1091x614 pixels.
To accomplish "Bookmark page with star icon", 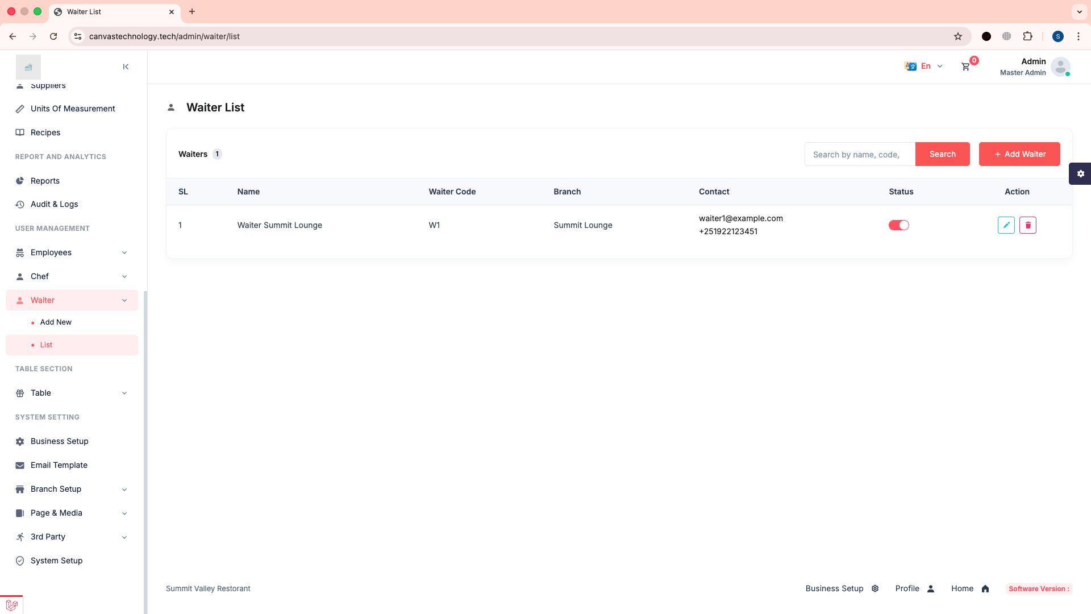I will click(958, 36).
